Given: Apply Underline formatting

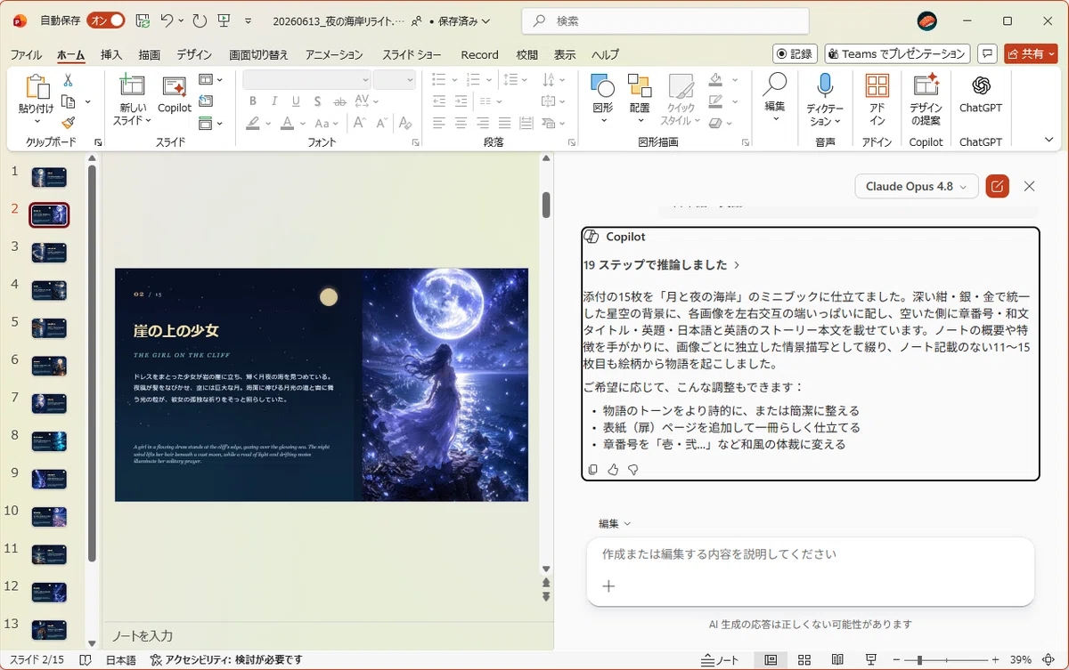Looking at the screenshot, I should point(296,101).
